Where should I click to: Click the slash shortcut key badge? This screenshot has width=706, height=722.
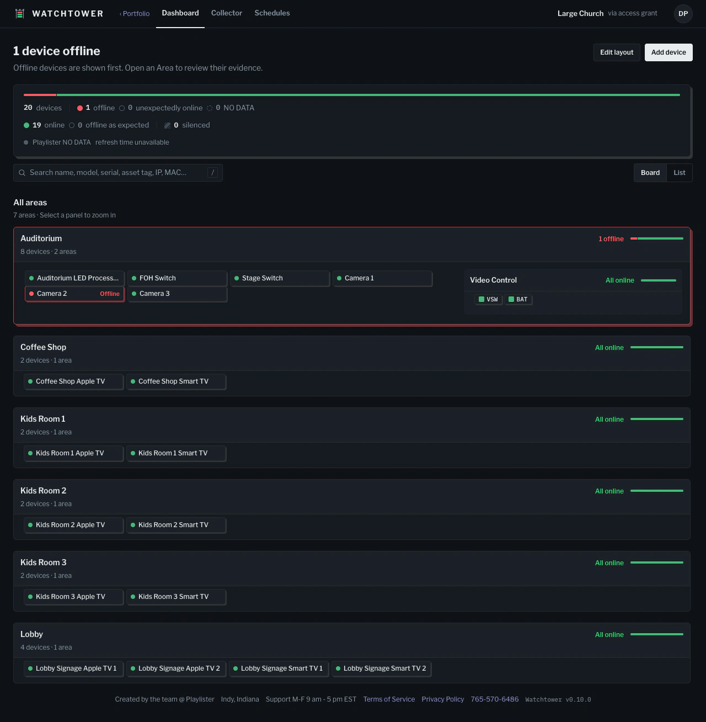(212, 173)
